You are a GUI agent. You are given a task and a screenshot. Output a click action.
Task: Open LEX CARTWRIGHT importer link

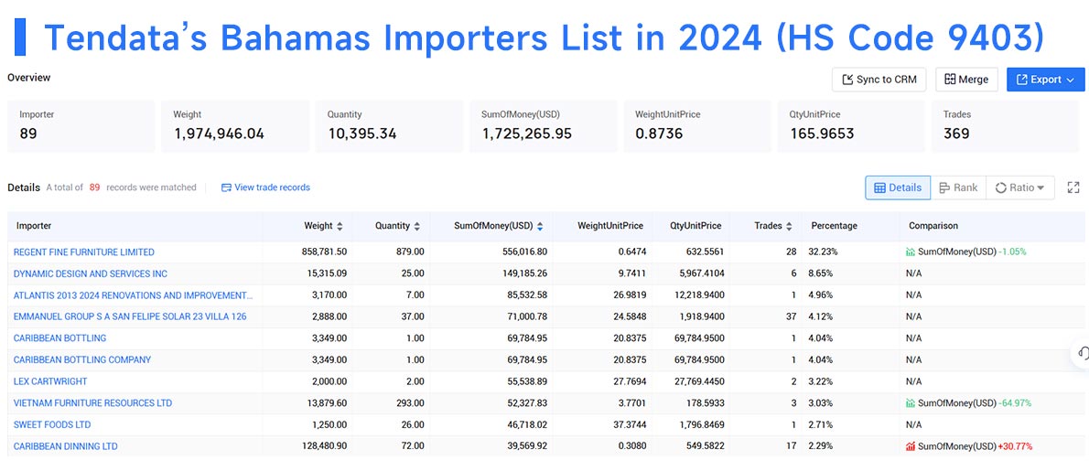coord(50,380)
